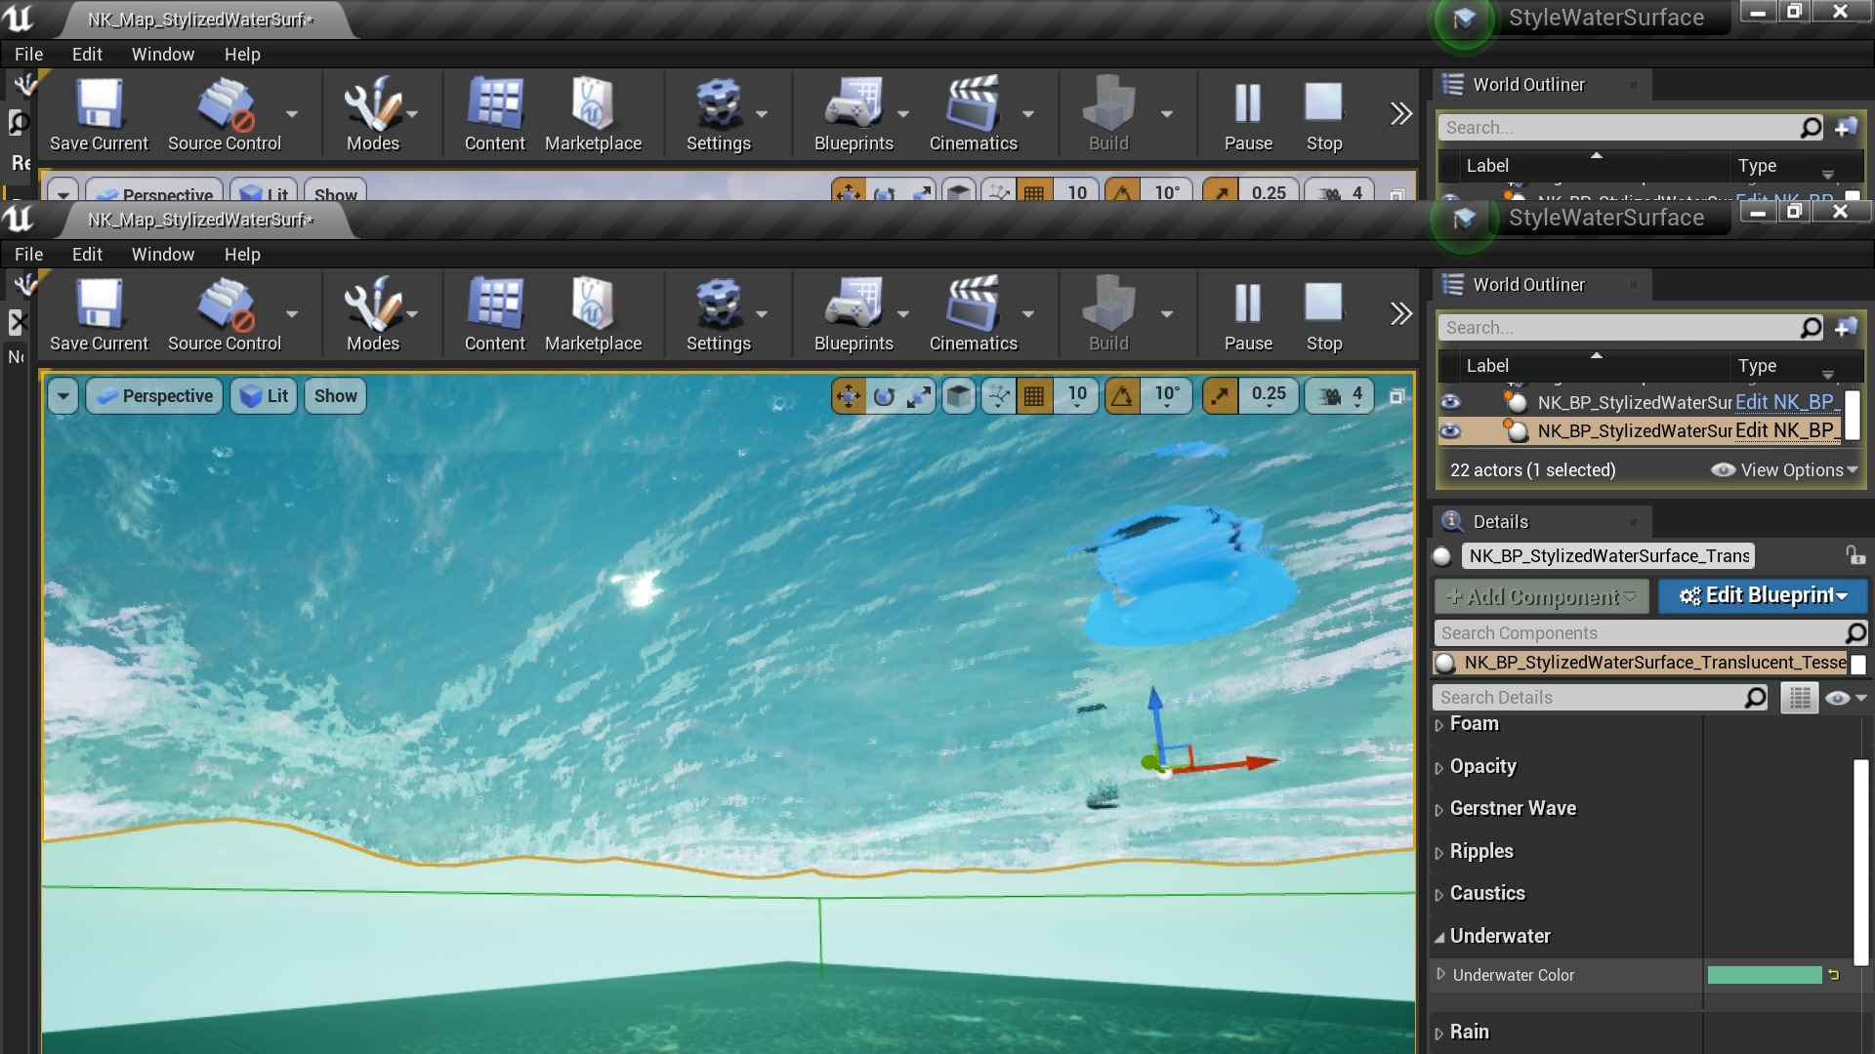Screen dimensions: 1875x1054
Task: Open Marketplace in the front window toolbar
Action: [x=593, y=314]
